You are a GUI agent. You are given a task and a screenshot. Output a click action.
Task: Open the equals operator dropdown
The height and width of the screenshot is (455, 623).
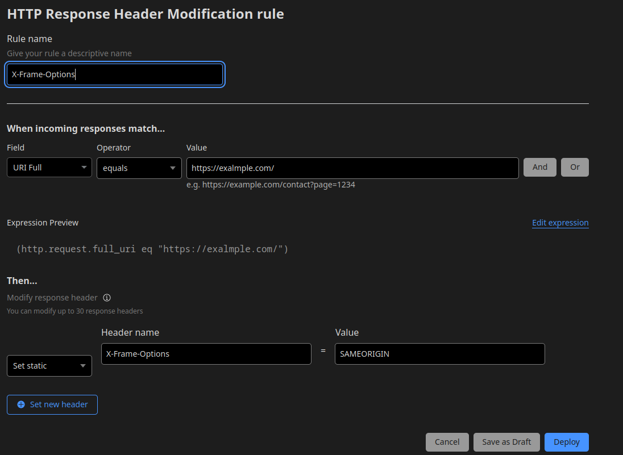pos(139,167)
